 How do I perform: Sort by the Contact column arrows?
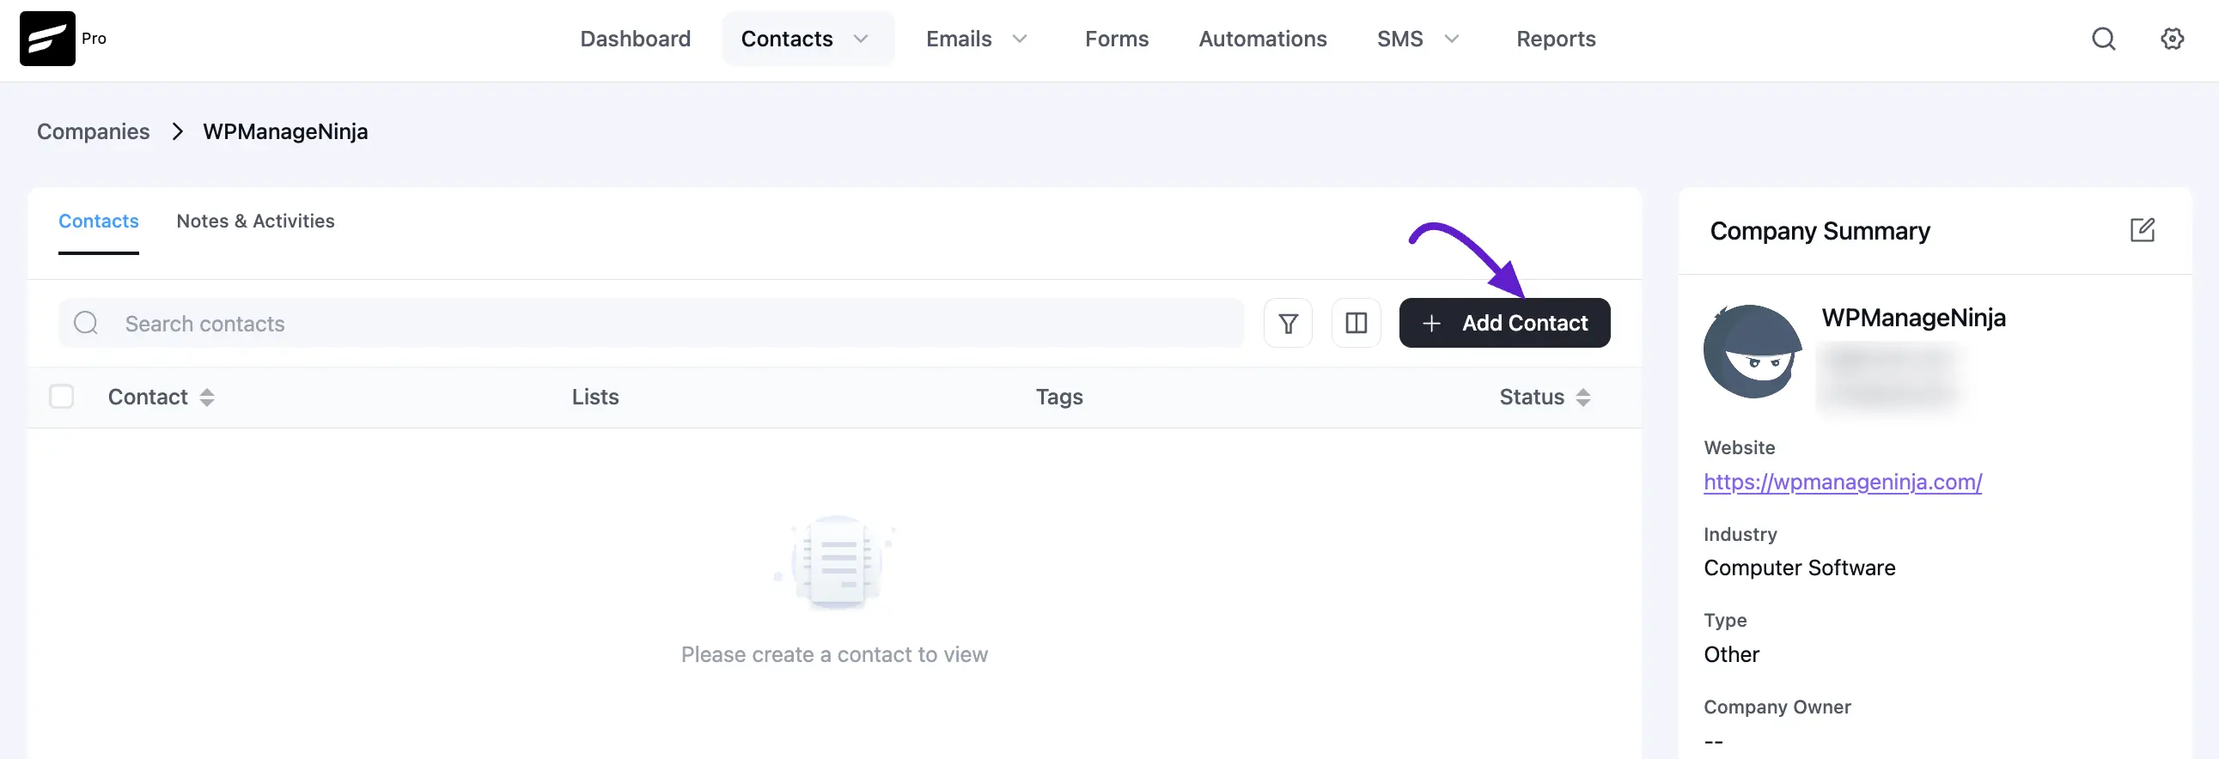(207, 398)
